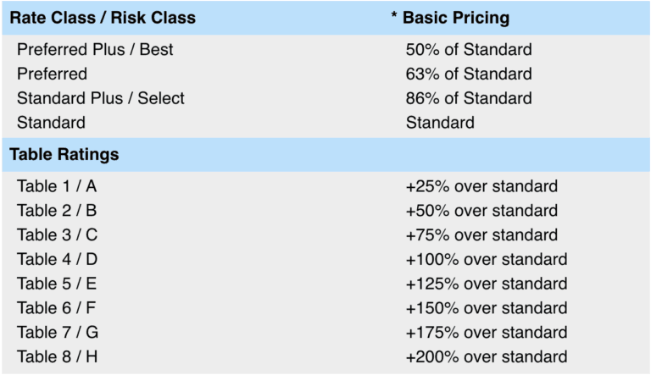The width and height of the screenshot is (651, 375).
Task: Click the "Table Ratings" section header
Action: click(x=64, y=155)
